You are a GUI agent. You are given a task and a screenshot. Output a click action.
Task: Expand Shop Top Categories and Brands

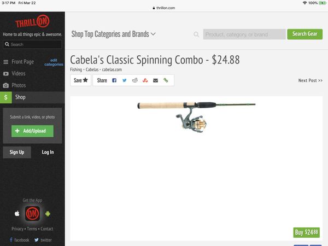click(x=113, y=34)
